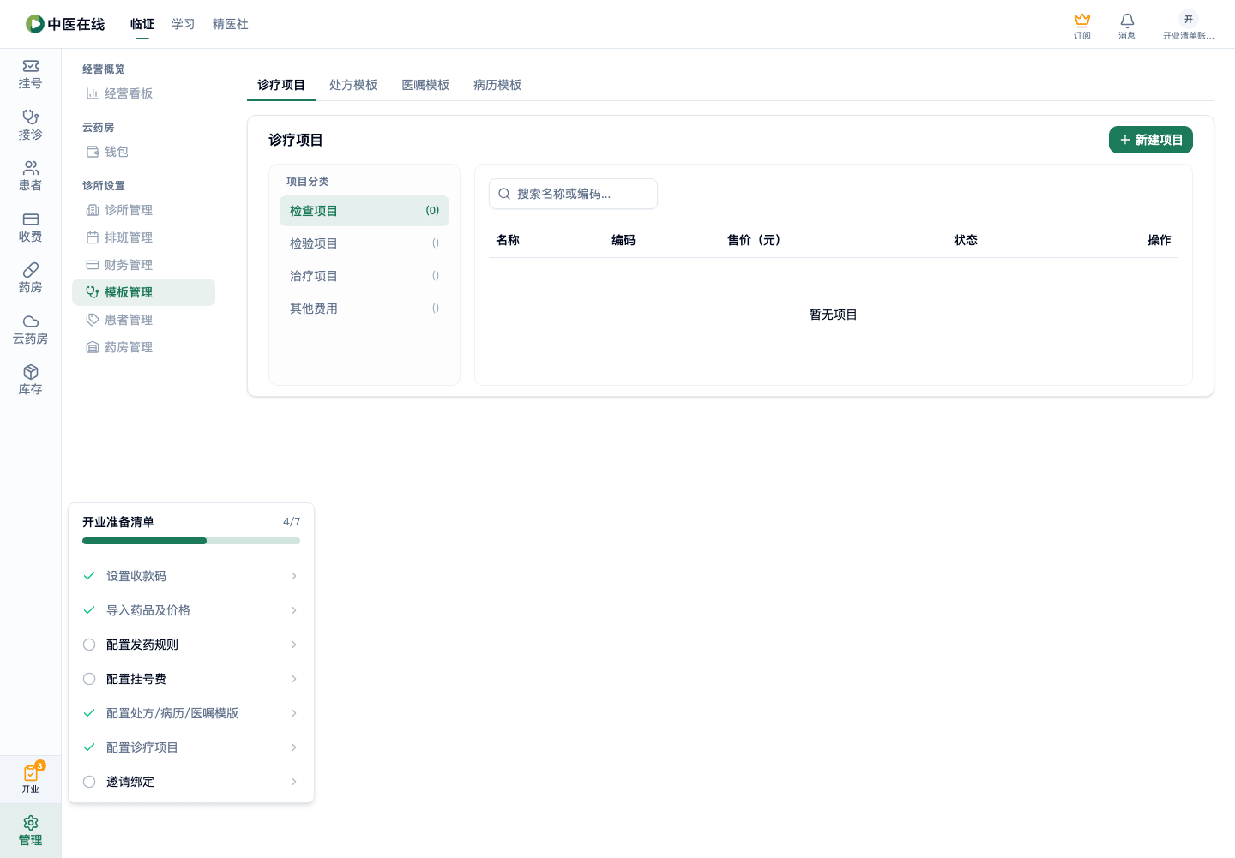The image size is (1235, 858).
Task: Click the 钱包 wallet icon
Action: click(x=93, y=152)
